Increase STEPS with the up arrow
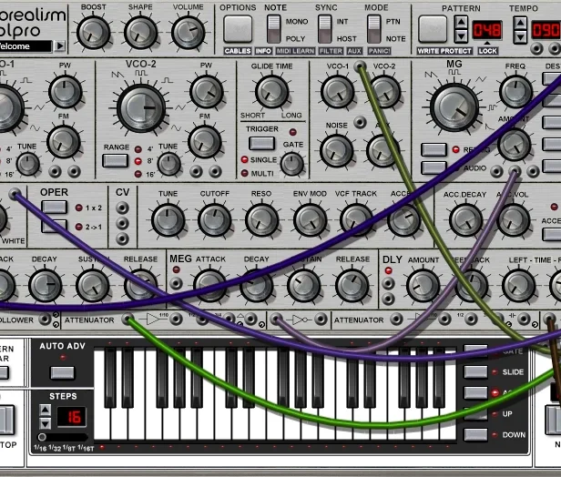Image resolution: width=561 pixels, height=477 pixels. (46, 410)
